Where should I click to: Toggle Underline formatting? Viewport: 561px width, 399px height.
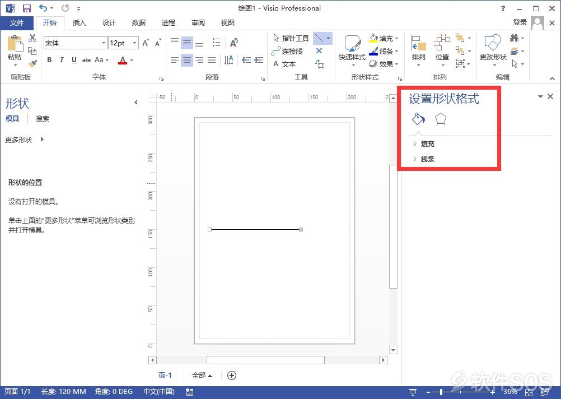point(74,60)
